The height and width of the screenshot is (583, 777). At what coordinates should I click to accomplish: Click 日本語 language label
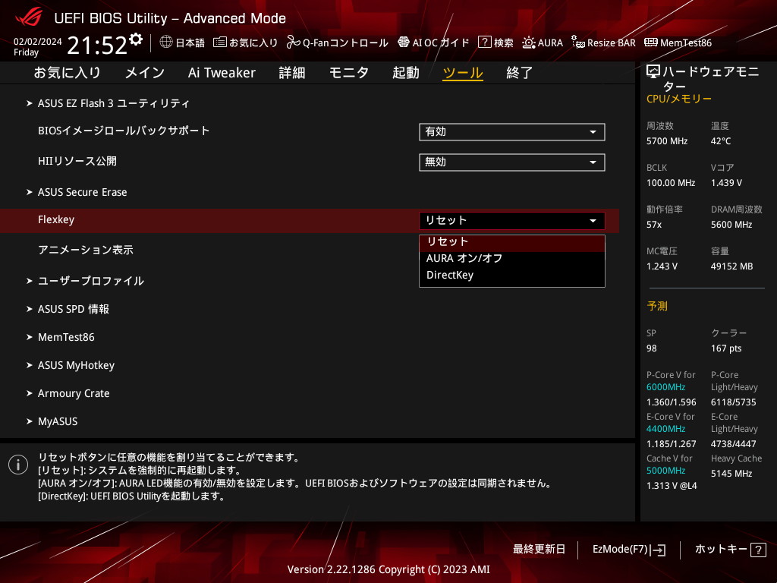point(190,43)
